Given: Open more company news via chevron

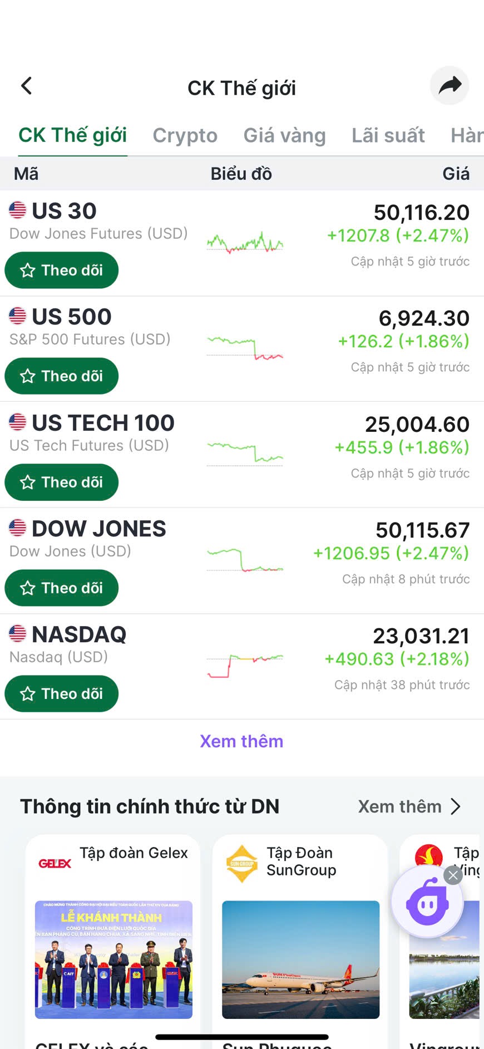Looking at the screenshot, I should pyautogui.click(x=456, y=806).
